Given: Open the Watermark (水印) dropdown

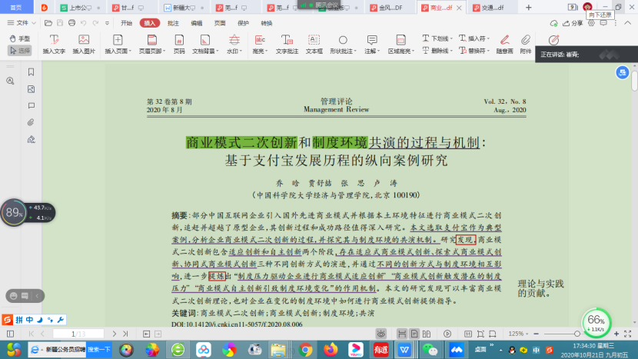Looking at the screenshot, I should point(234,44).
